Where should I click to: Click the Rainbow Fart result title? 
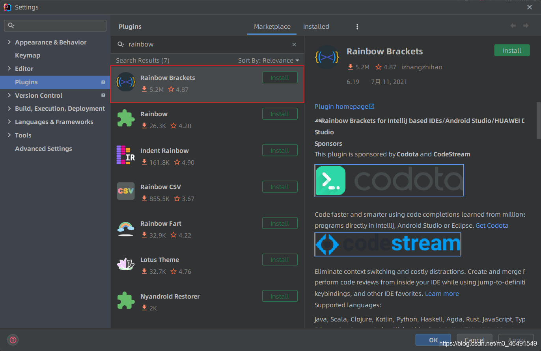point(161,223)
